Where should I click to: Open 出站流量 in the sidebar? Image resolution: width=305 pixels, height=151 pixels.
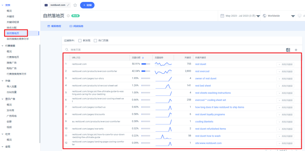[x=12, y=92]
